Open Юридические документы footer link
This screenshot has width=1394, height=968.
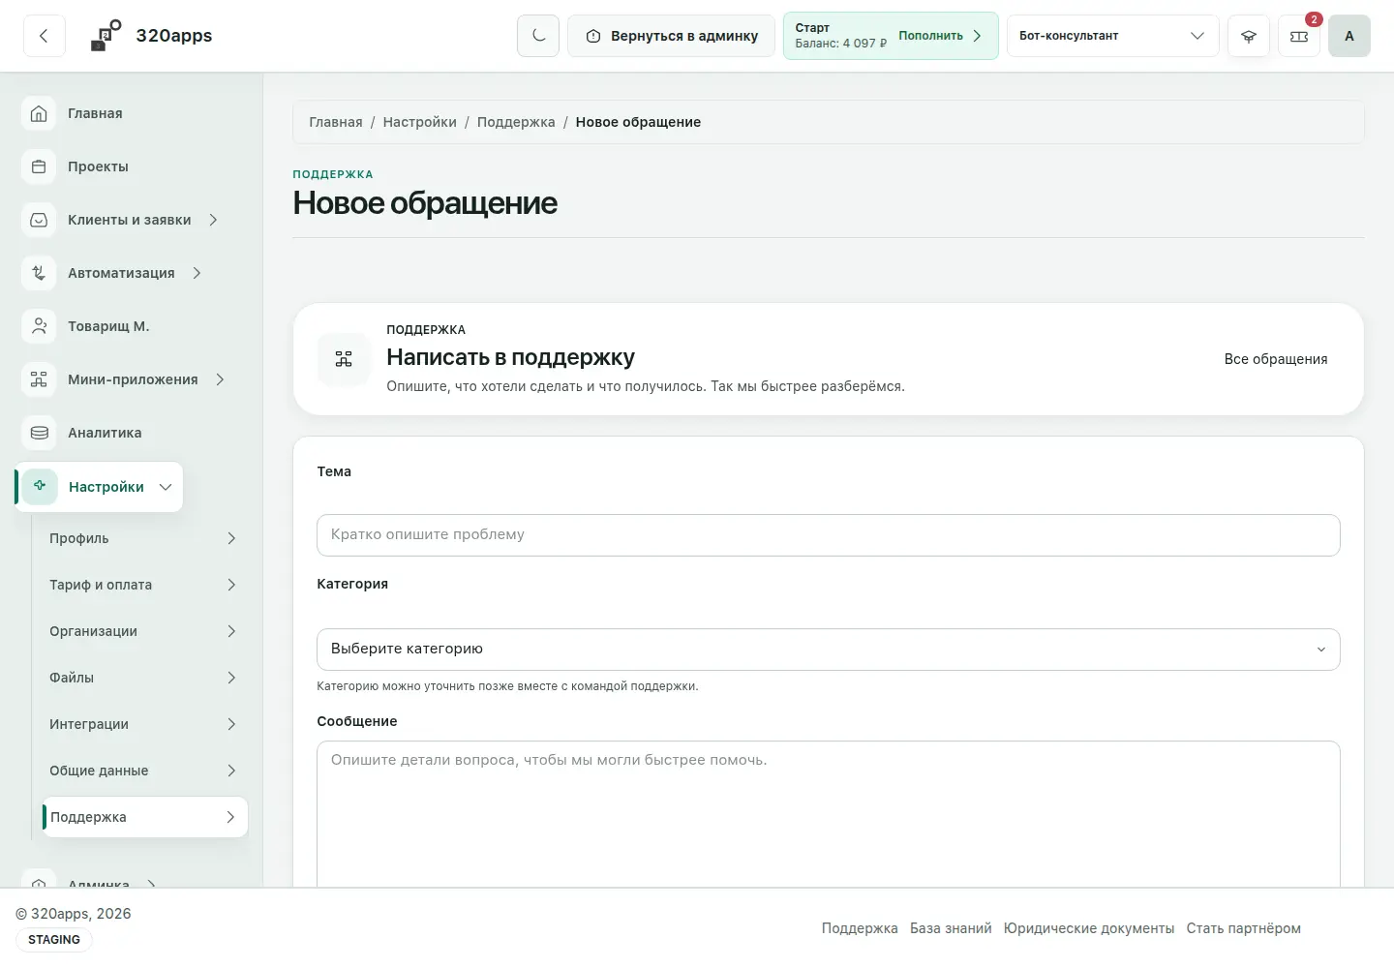tap(1089, 928)
